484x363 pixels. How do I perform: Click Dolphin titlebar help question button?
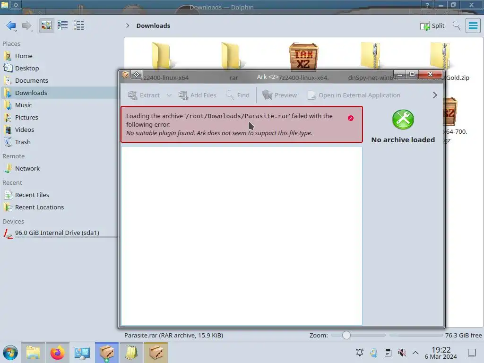[x=427, y=5]
